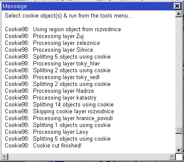Image resolution: width=184 pixels, height=162 pixels.
Task: Click the horizontal scrollbar left arrow
Action: [5, 157]
